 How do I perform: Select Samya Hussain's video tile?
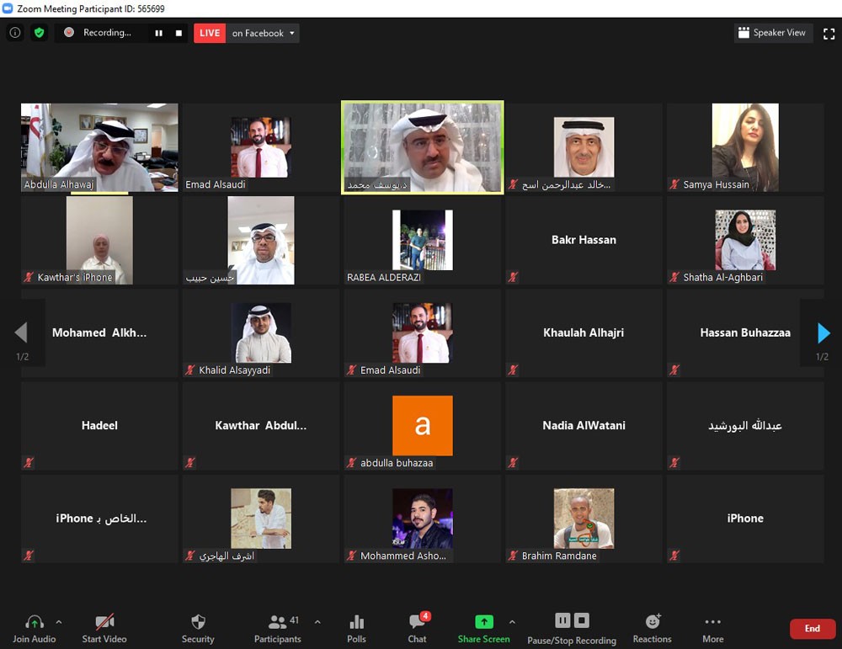(745, 147)
